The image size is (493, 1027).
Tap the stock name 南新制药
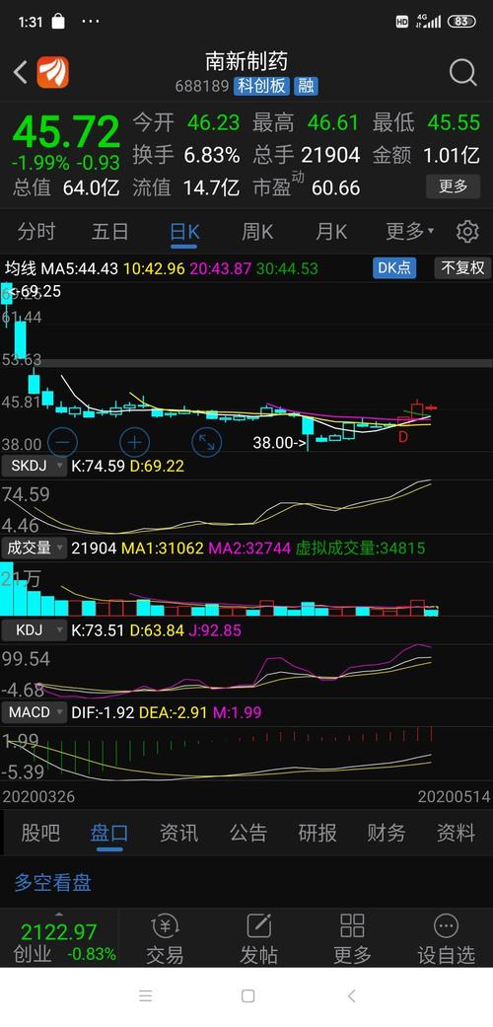coord(246,62)
